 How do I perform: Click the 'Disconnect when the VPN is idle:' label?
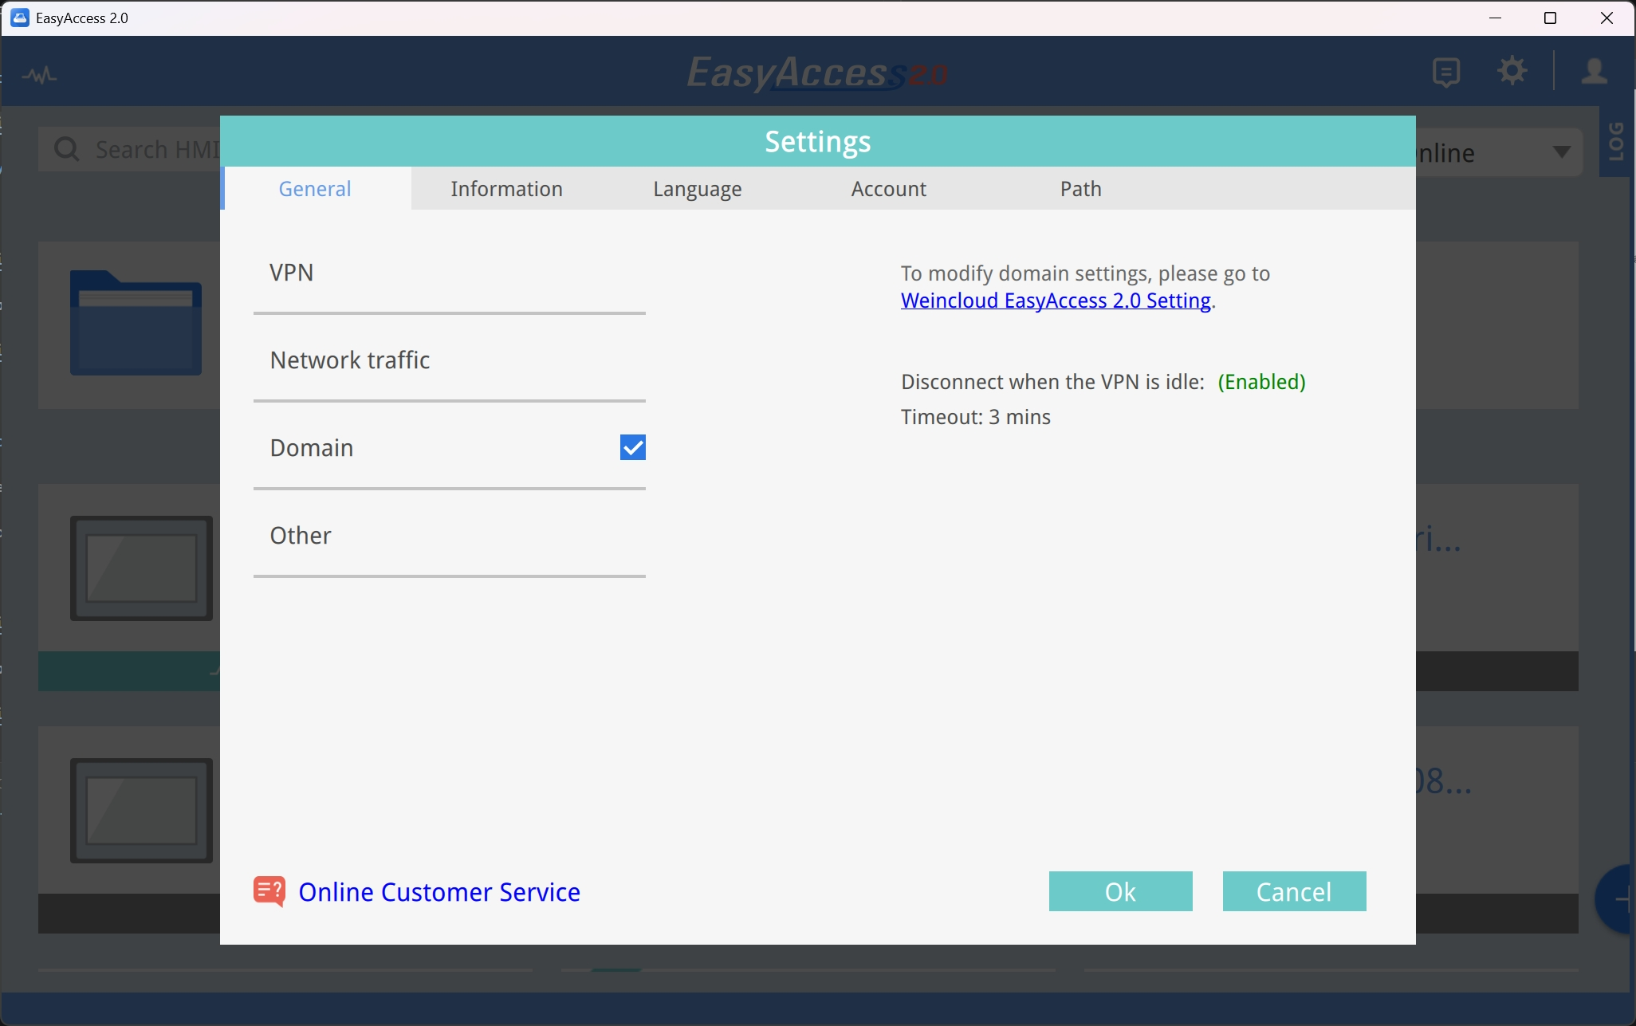pyautogui.click(x=1053, y=382)
